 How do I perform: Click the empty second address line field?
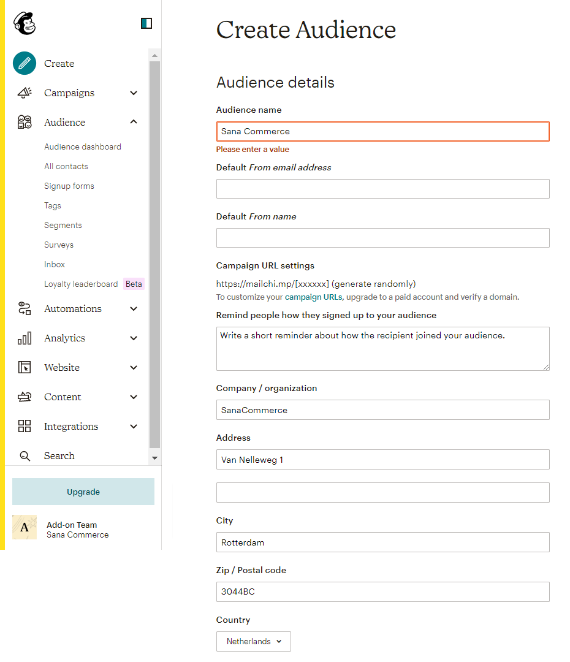pos(383,492)
